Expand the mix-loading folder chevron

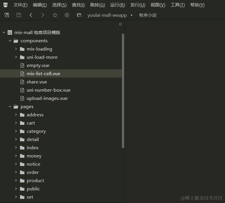click(x=16, y=49)
